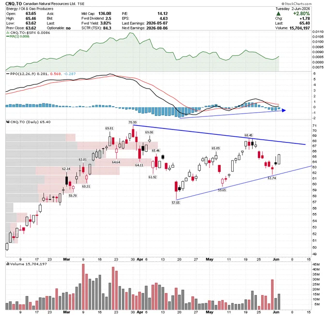Image resolution: width=329 pixels, height=315 pixels.
Task: Click the blue PPO histogram value -0.287
Action: pyautogui.click(x=69, y=74)
